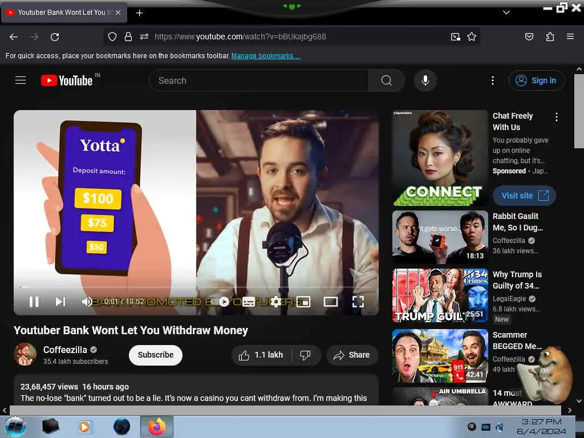Open the network icon in system tray
This screenshot has height=438, width=584.
point(486,427)
